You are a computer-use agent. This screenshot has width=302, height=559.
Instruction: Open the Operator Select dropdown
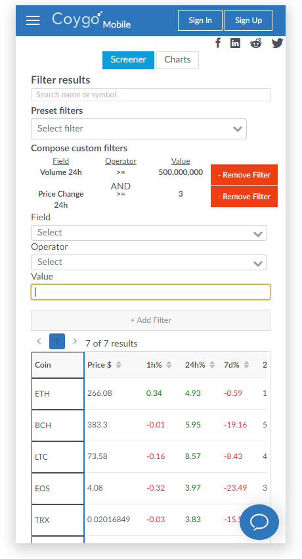click(149, 262)
